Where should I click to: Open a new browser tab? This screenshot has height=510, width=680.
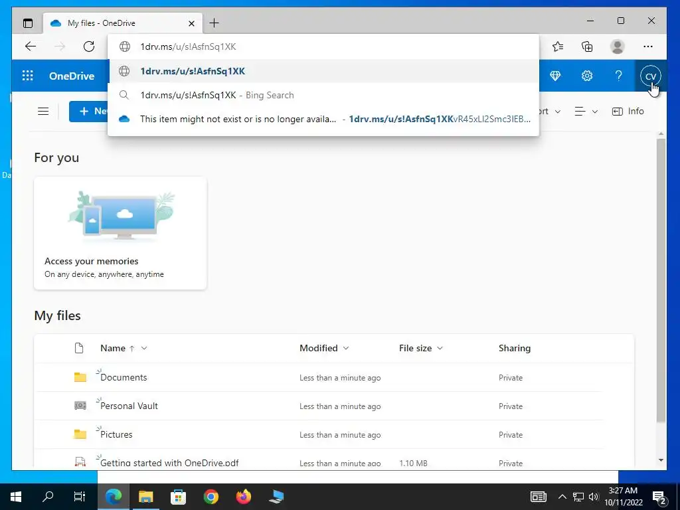click(x=214, y=23)
